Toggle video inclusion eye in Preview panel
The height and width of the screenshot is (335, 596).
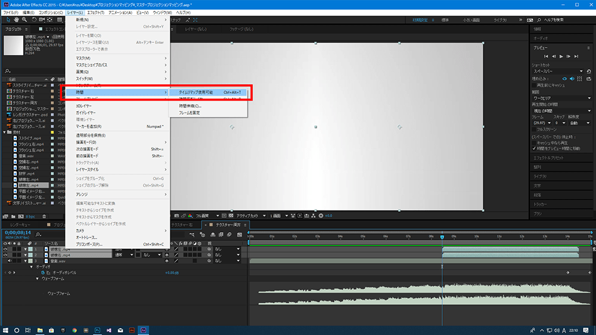564,79
